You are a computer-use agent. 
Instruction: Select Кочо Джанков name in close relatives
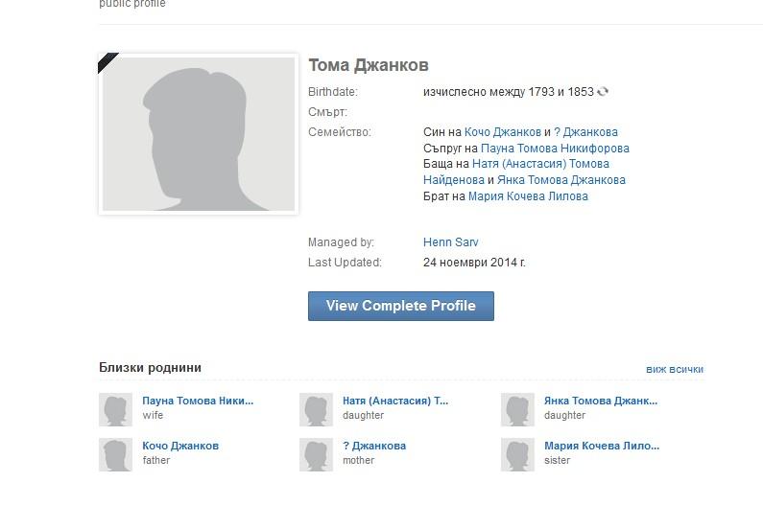(x=180, y=446)
